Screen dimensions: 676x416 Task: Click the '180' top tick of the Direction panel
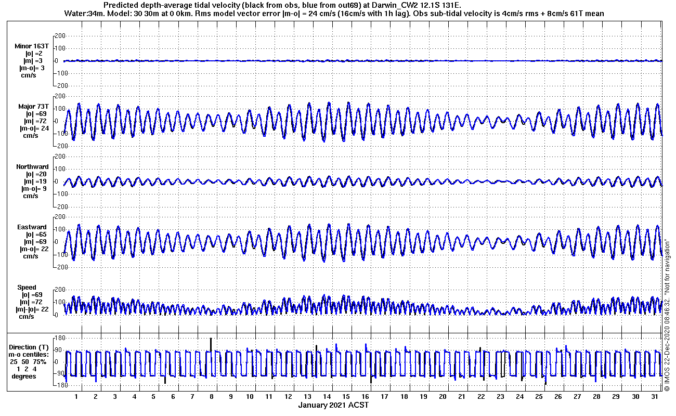(x=60, y=339)
